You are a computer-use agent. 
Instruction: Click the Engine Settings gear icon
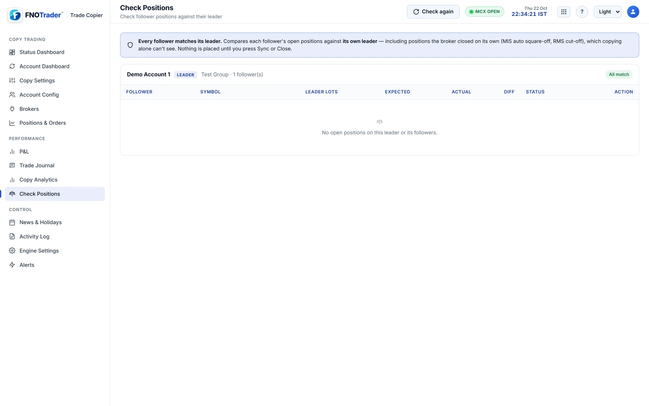click(x=12, y=251)
